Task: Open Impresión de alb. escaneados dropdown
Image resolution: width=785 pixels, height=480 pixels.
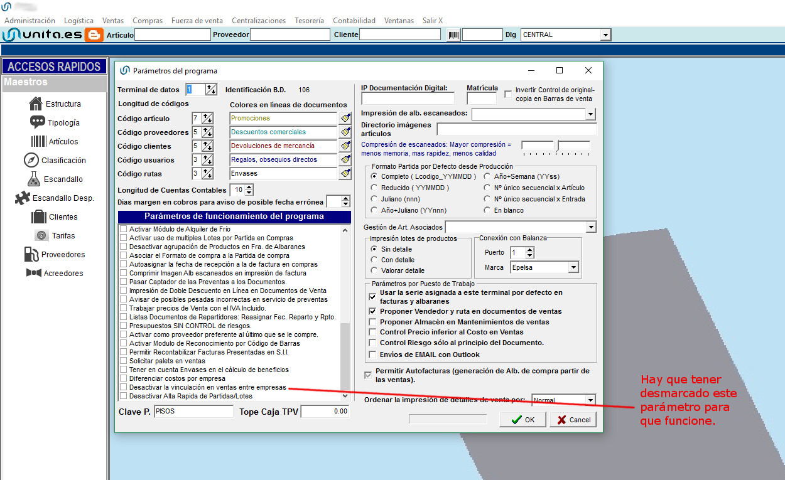Action: click(590, 114)
